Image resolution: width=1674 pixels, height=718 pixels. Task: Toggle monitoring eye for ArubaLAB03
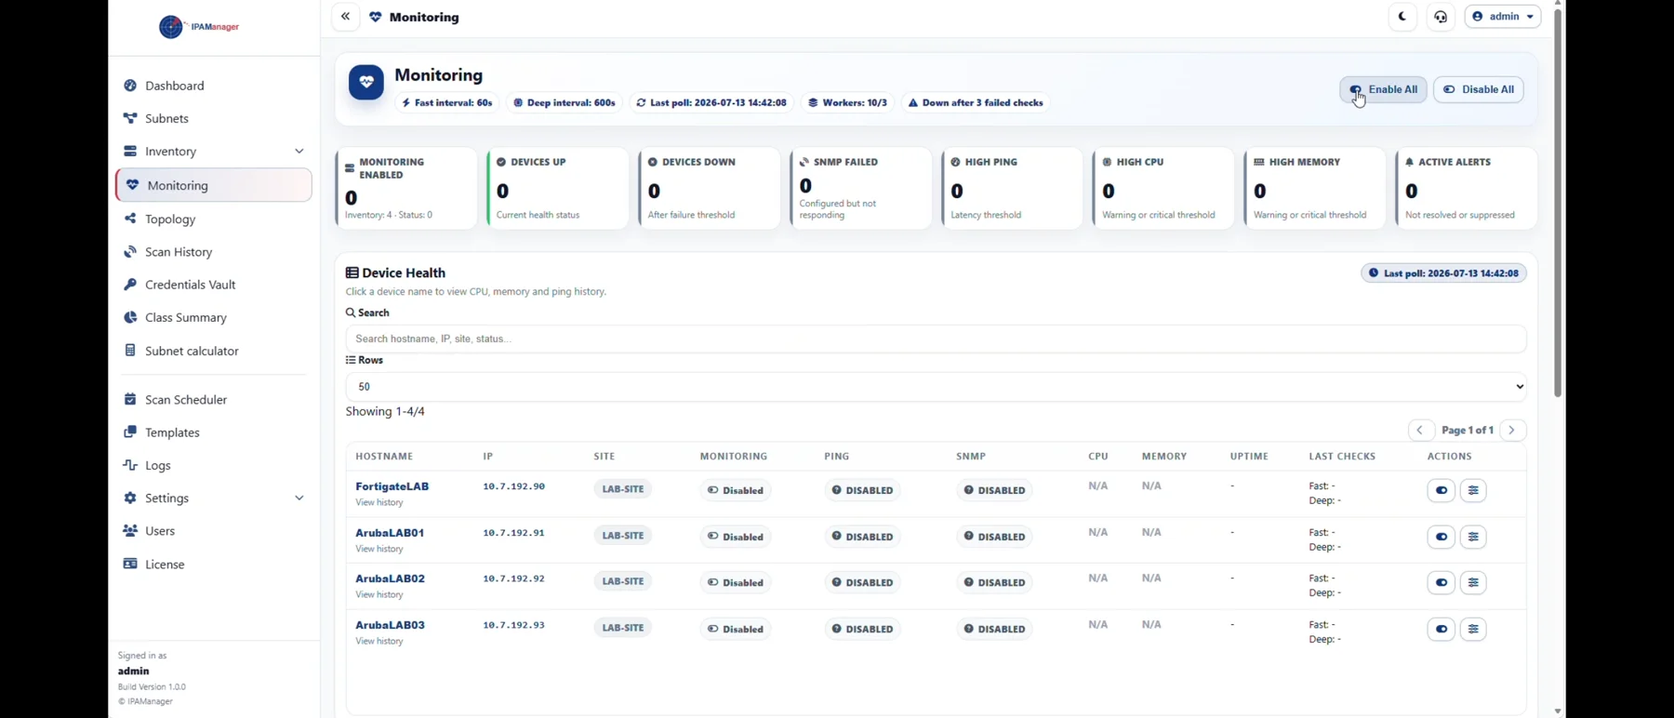click(x=1441, y=630)
